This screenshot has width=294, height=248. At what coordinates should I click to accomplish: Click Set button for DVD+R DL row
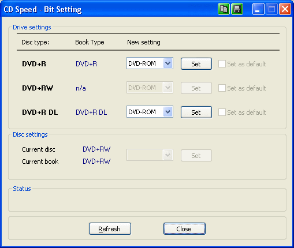pyautogui.click(x=196, y=112)
